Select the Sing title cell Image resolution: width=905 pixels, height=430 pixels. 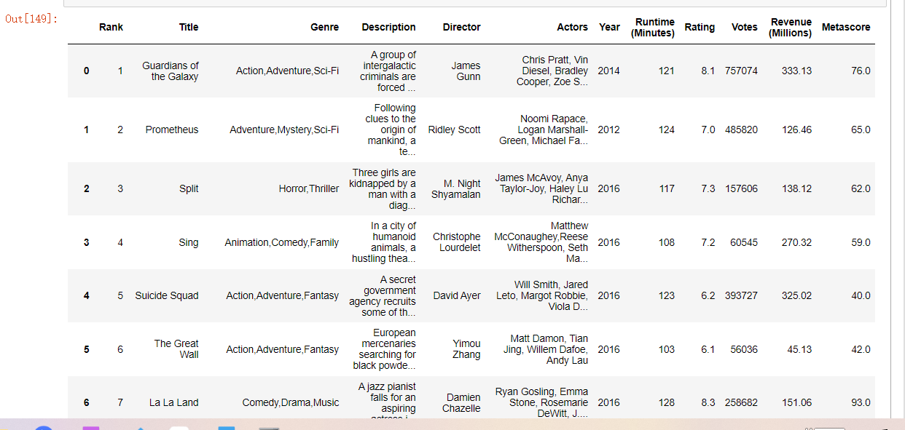pyautogui.click(x=189, y=242)
